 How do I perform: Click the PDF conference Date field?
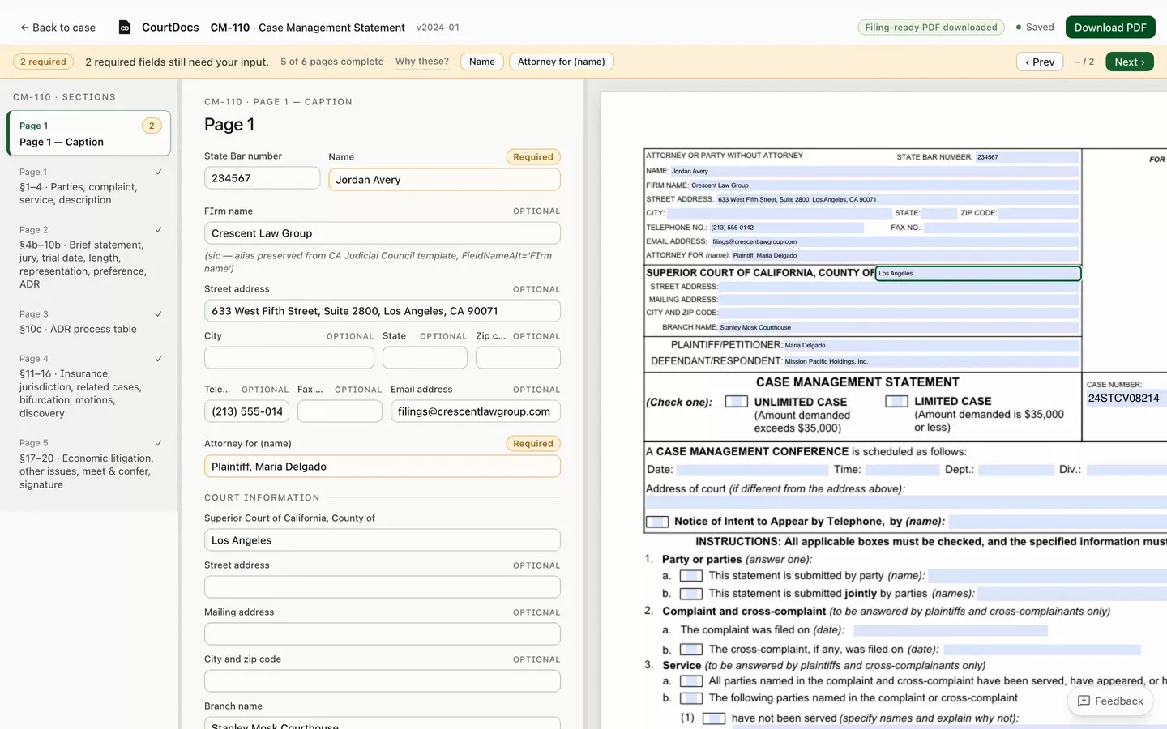[751, 470]
